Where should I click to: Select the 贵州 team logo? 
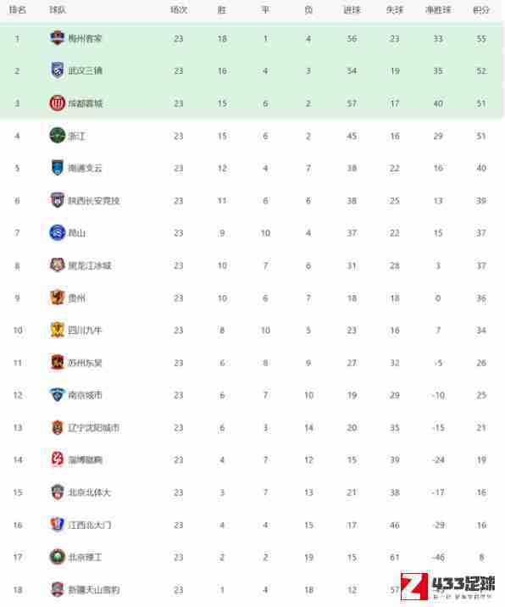click(x=58, y=298)
